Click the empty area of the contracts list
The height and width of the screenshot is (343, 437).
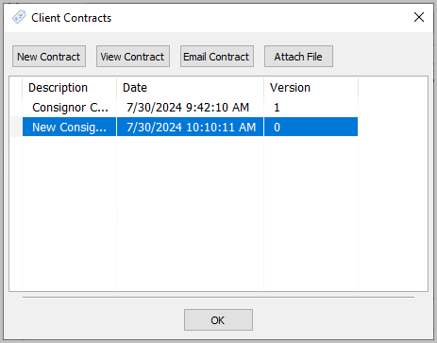coord(218,214)
